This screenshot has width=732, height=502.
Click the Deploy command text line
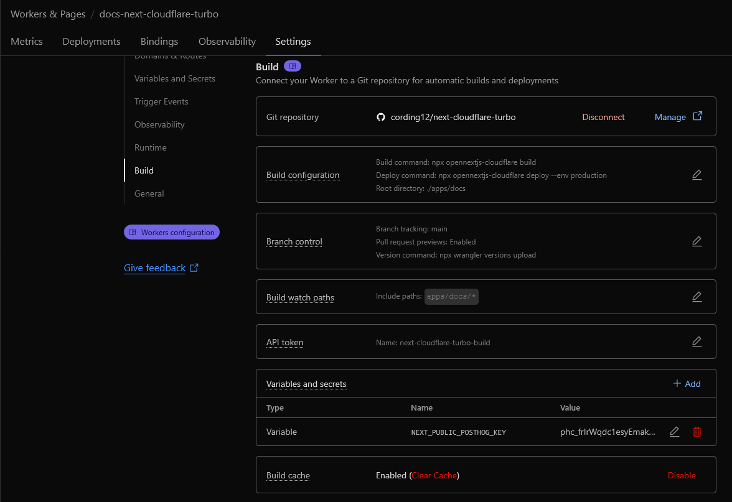point(491,175)
